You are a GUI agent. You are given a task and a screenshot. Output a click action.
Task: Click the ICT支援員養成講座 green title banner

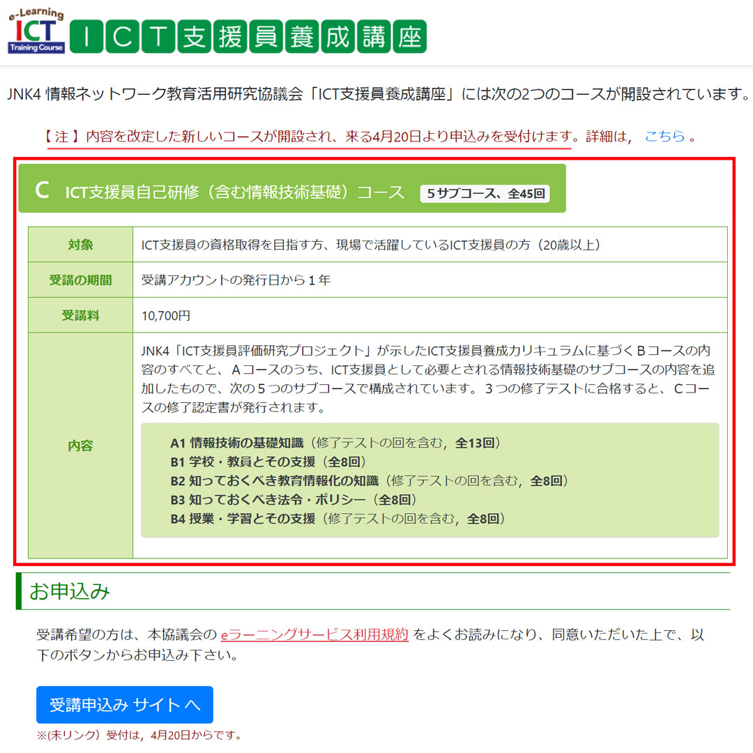[248, 36]
